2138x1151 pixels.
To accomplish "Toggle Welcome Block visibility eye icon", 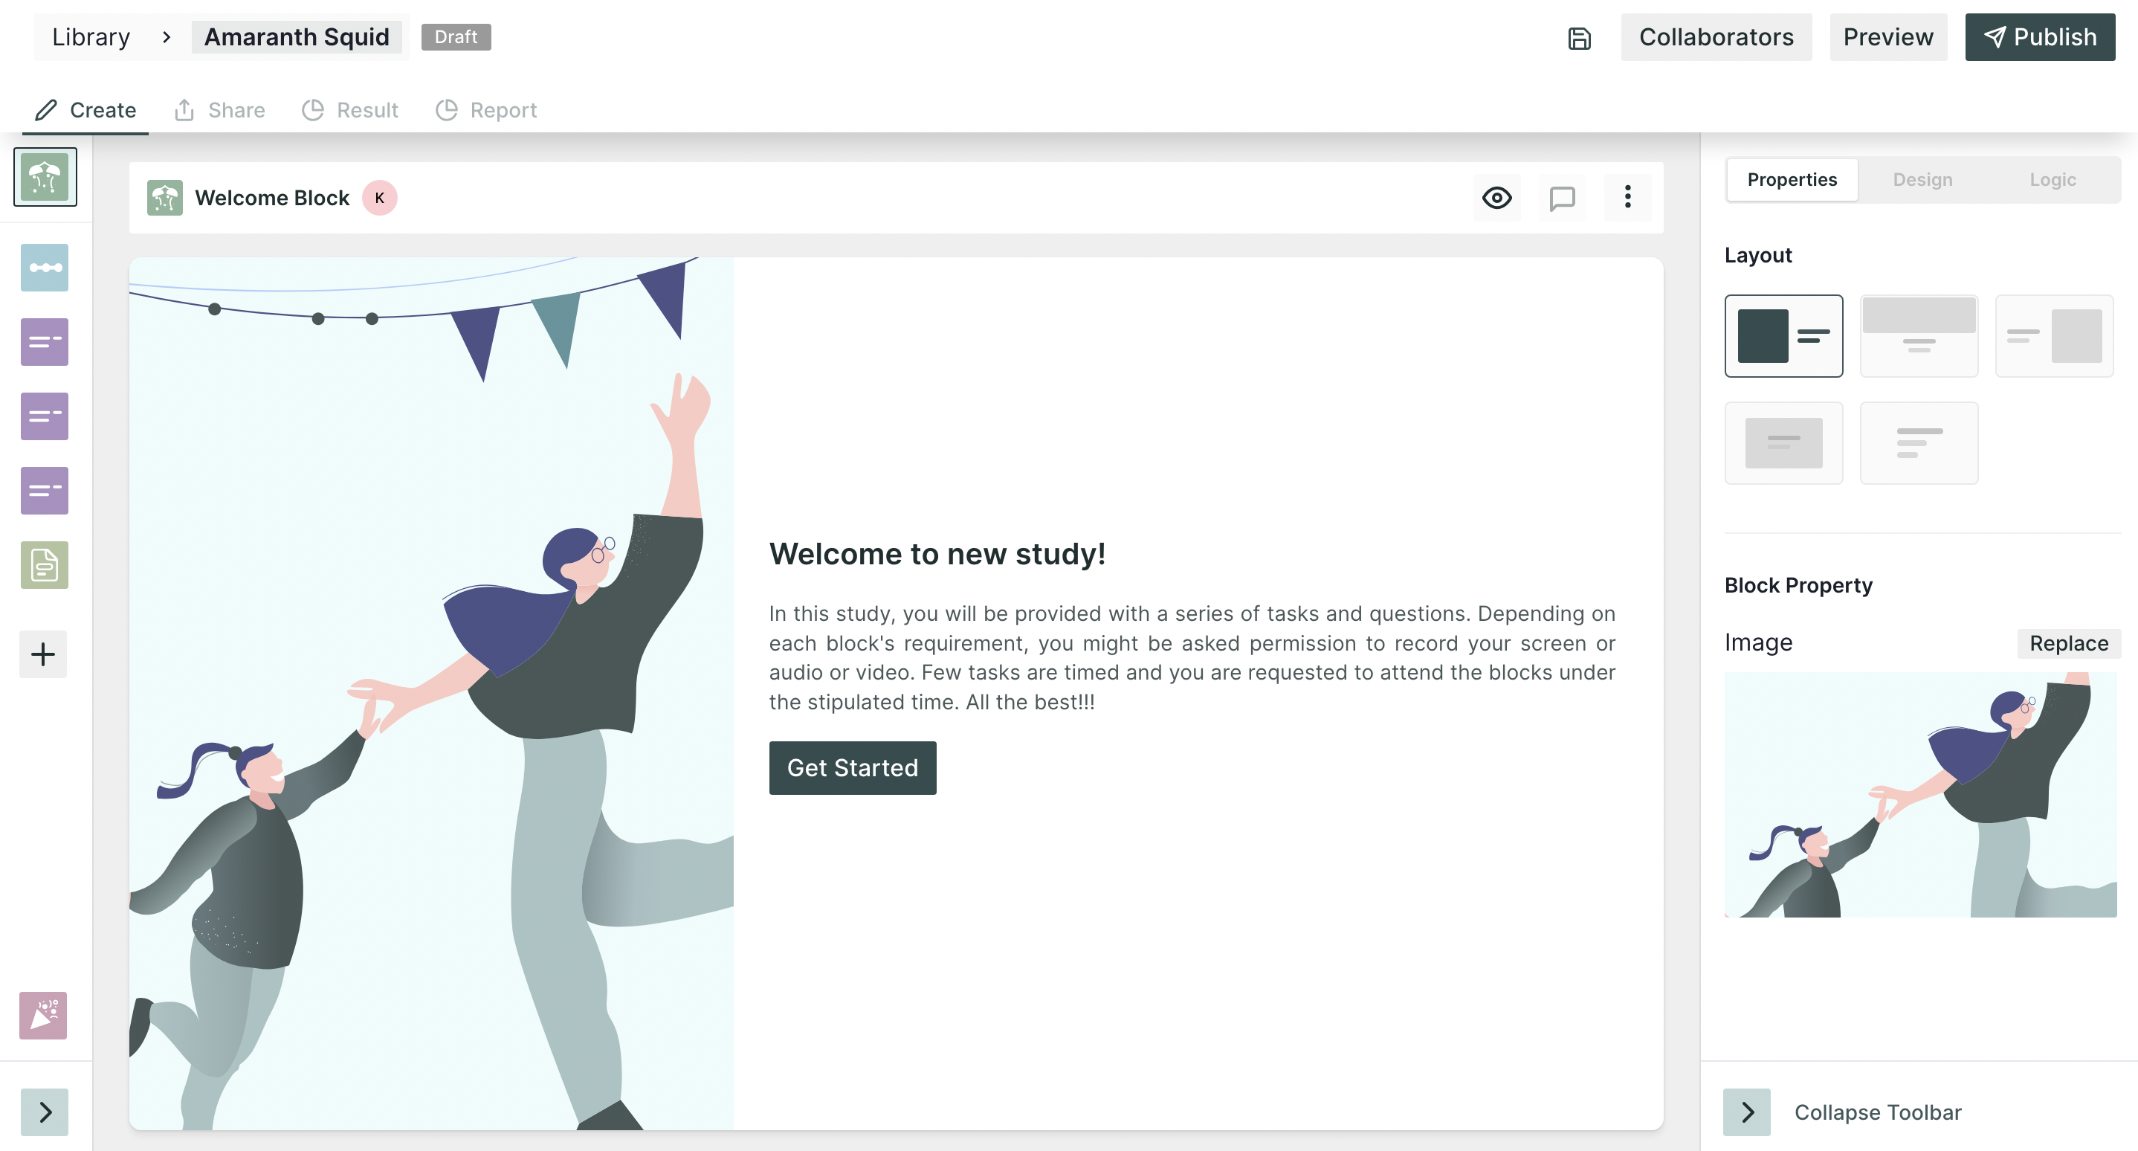I will [1496, 198].
